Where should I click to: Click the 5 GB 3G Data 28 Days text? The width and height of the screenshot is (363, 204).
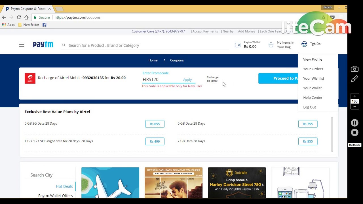pyautogui.click(x=41, y=124)
